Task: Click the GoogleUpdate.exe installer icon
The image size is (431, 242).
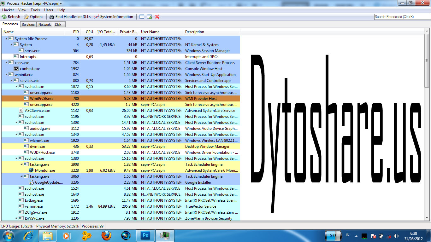Action: [31, 182]
